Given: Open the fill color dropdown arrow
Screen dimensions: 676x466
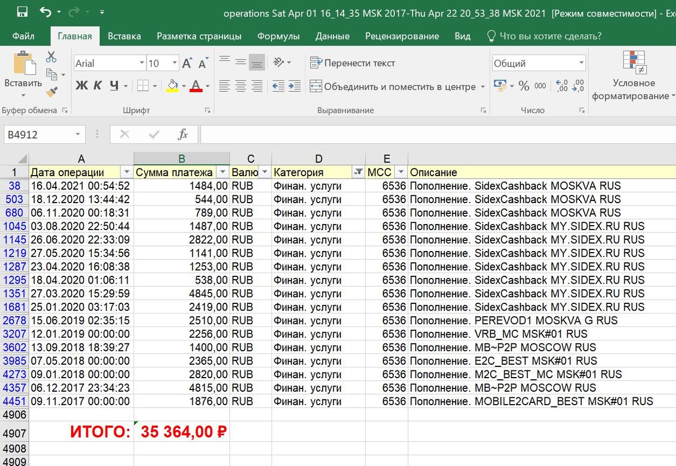Looking at the screenshot, I should tap(184, 87).
